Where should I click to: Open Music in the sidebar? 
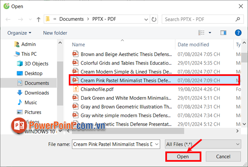(31, 103)
